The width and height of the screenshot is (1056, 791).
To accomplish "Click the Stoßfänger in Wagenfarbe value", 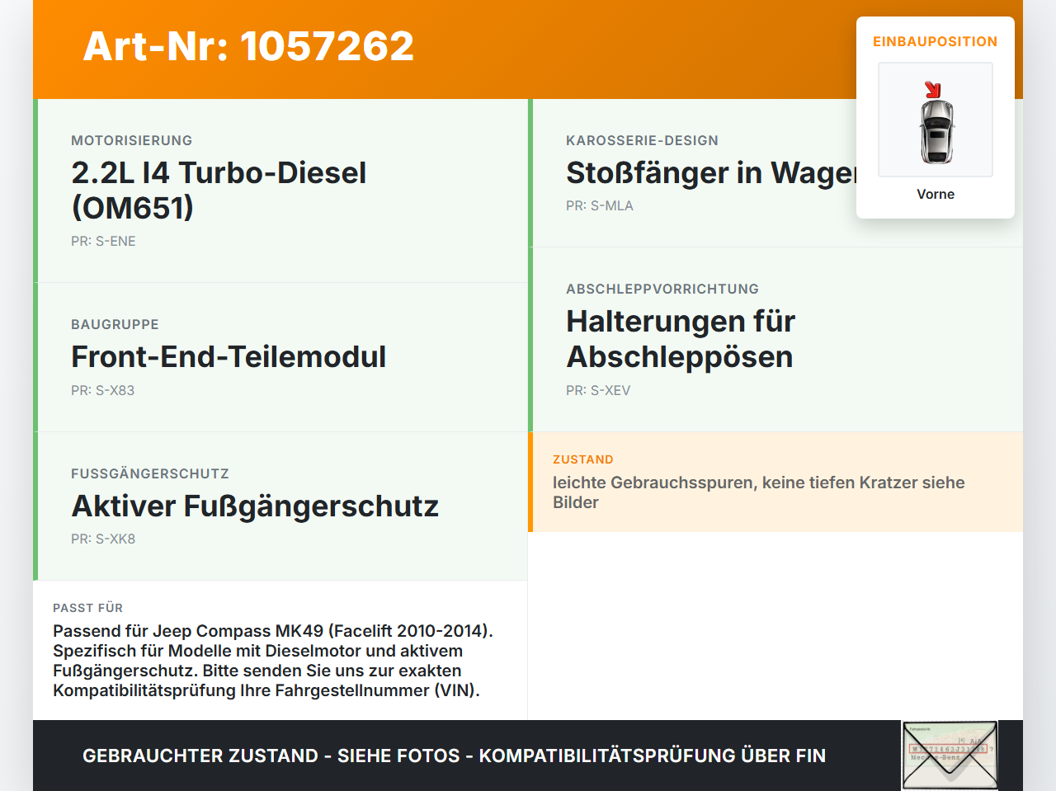I will click(711, 172).
